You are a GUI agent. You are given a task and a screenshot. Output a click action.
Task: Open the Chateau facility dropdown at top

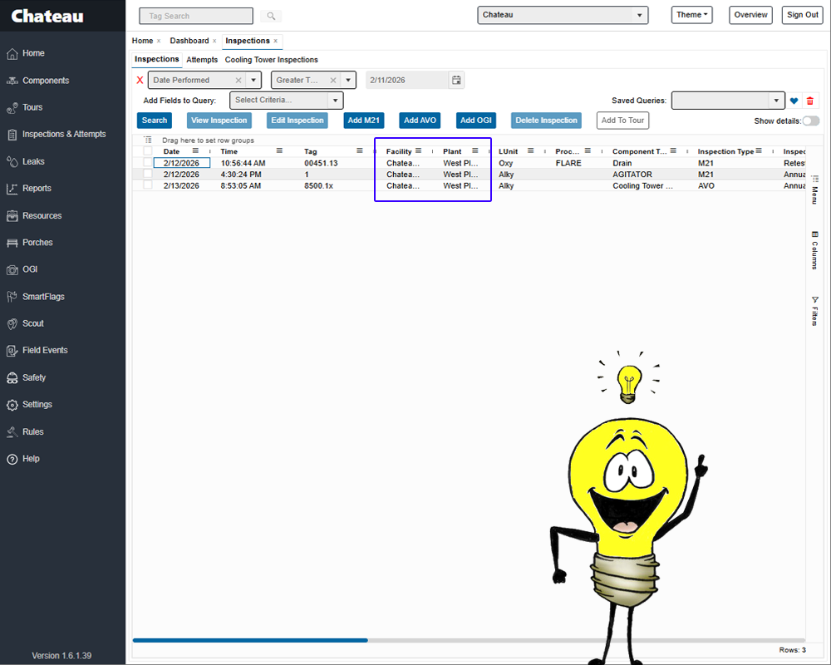(x=563, y=14)
